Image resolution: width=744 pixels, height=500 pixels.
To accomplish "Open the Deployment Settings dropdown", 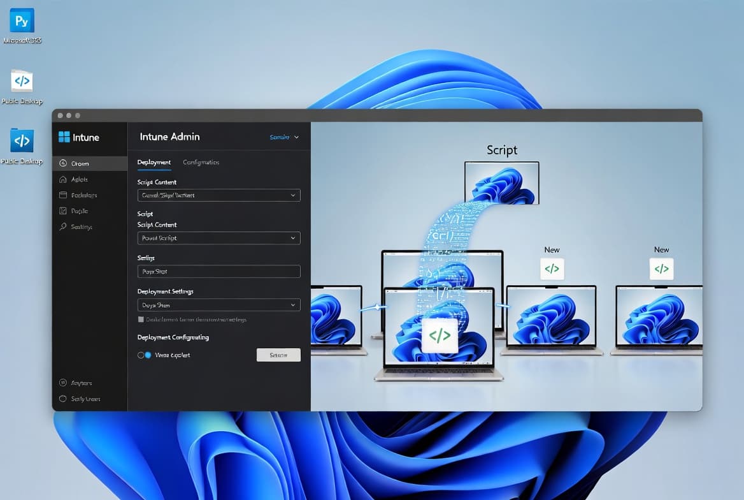I will pyautogui.click(x=218, y=305).
